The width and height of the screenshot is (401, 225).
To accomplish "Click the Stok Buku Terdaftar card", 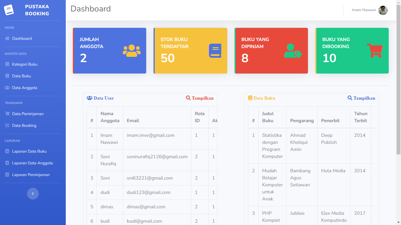I will tap(190, 51).
